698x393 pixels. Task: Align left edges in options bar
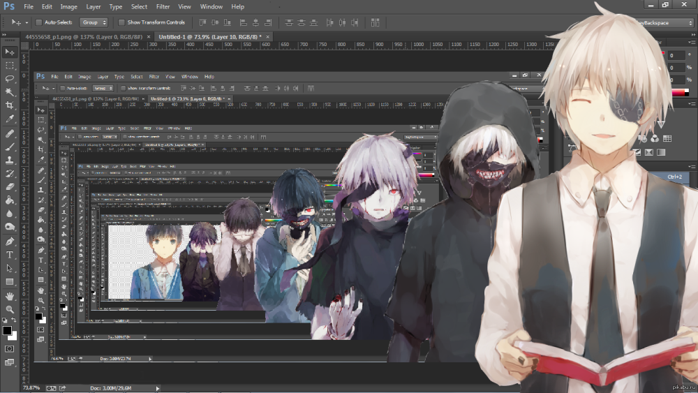pos(244,22)
